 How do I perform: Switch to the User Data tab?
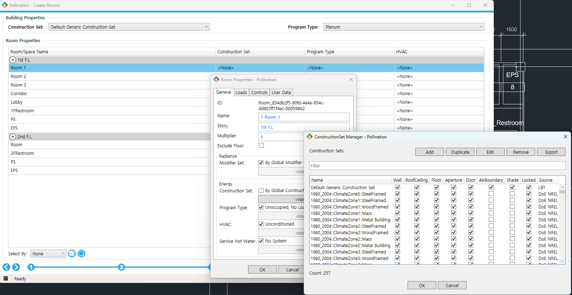(281, 92)
